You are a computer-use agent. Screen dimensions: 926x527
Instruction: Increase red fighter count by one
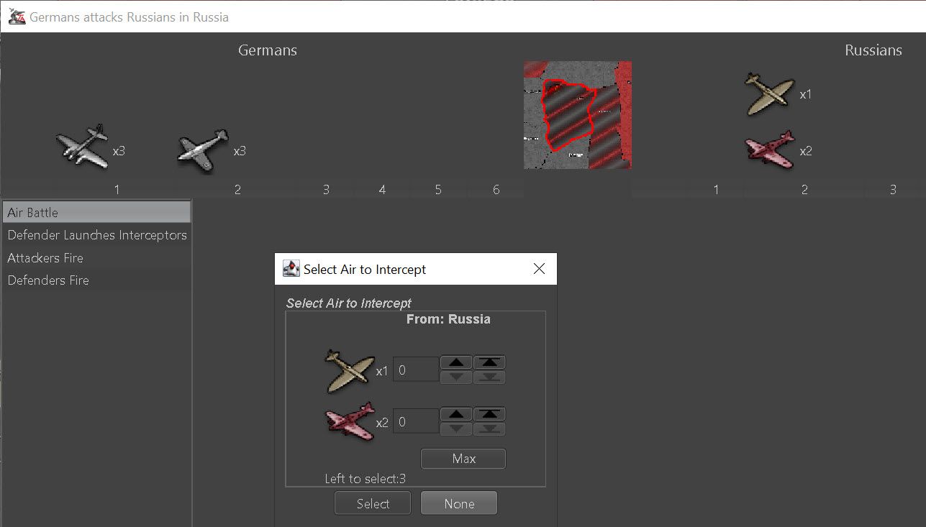[456, 414]
